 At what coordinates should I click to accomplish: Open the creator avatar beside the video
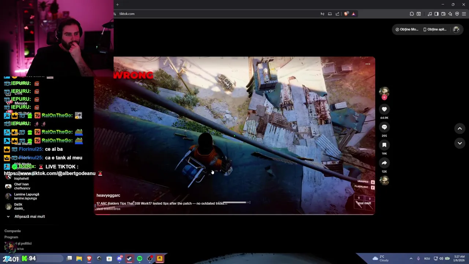point(384,91)
